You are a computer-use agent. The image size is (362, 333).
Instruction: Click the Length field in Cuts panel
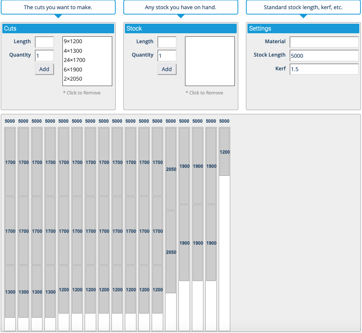click(x=44, y=42)
